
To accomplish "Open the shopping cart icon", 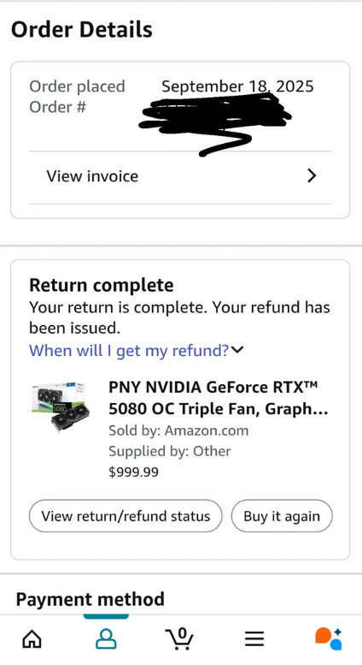I will (179, 638).
